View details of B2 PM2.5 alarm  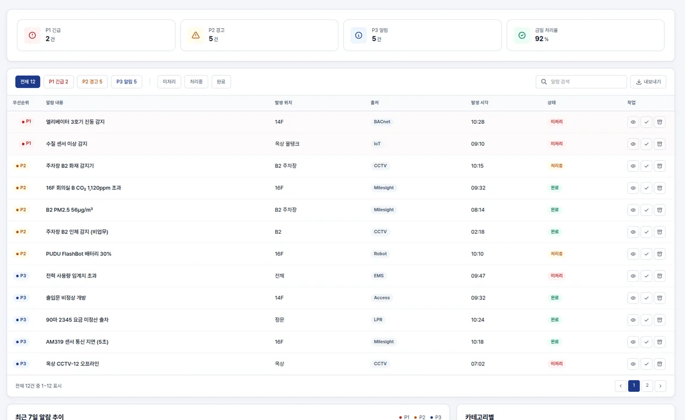click(633, 210)
